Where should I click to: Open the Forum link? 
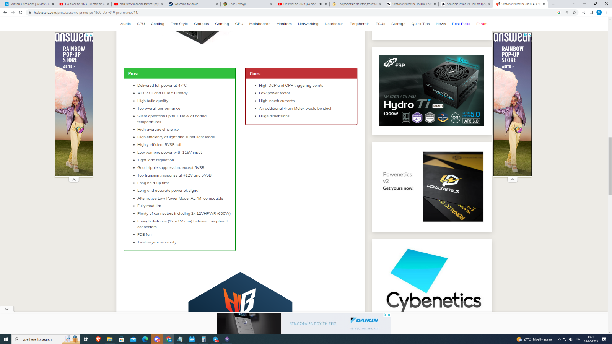[482, 24]
